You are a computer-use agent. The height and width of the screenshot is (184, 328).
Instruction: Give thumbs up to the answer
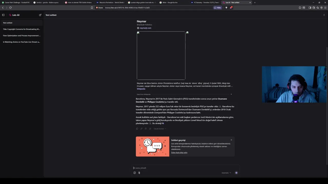146,129
